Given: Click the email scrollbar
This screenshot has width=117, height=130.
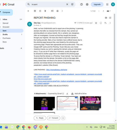Looking at the screenshot, I should point(114,58).
